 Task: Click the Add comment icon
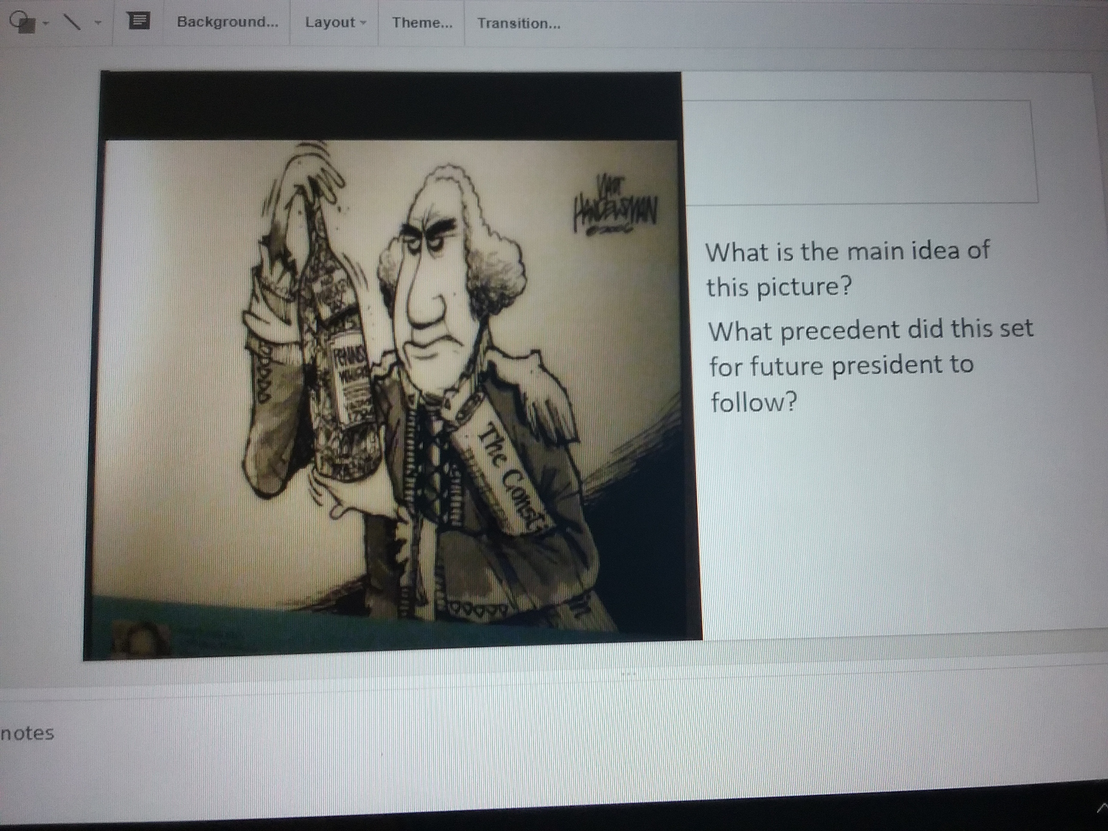coord(139,21)
